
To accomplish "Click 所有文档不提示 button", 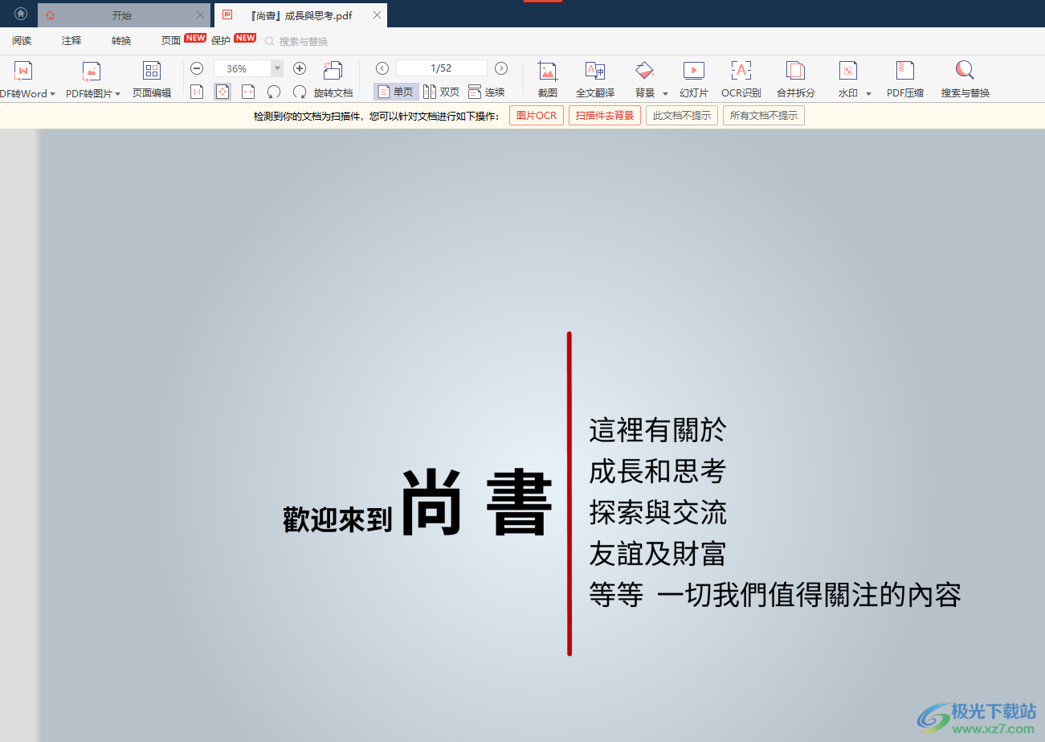I will [x=764, y=116].
